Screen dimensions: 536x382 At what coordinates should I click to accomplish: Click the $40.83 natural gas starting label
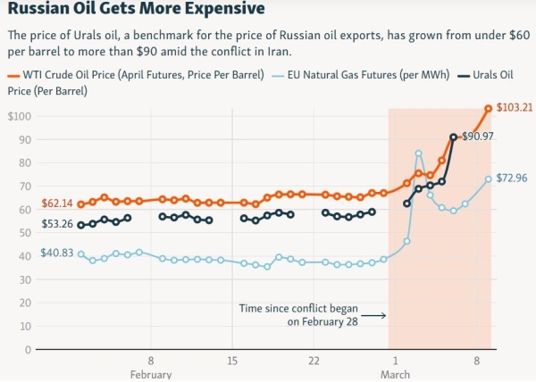point(55,253)
